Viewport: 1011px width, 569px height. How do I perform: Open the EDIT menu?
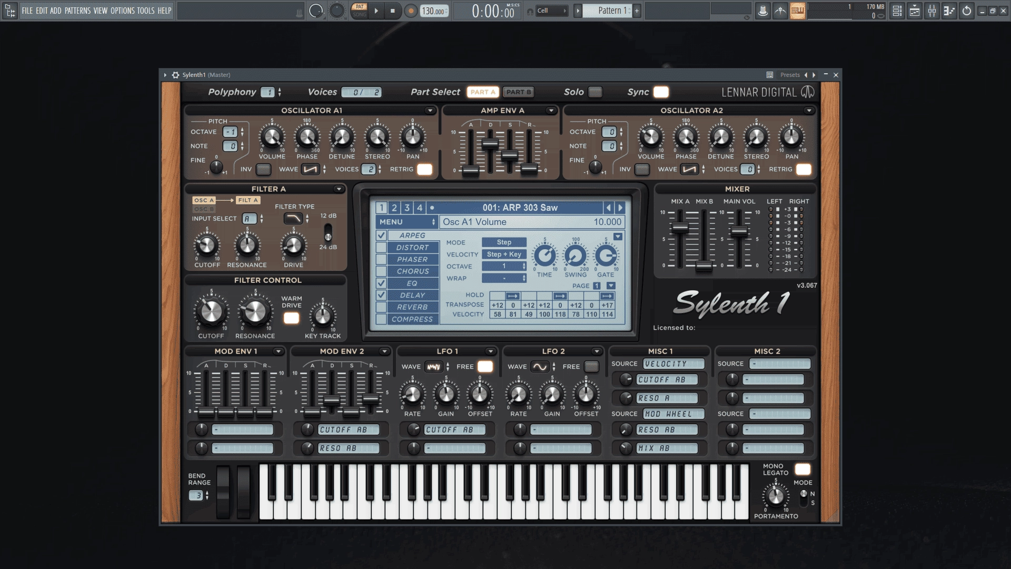(x=42, y=11)
